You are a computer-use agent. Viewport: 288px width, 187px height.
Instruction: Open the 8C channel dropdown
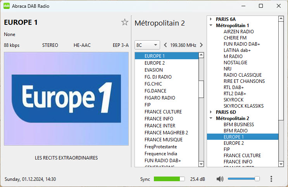coord(147,45)
